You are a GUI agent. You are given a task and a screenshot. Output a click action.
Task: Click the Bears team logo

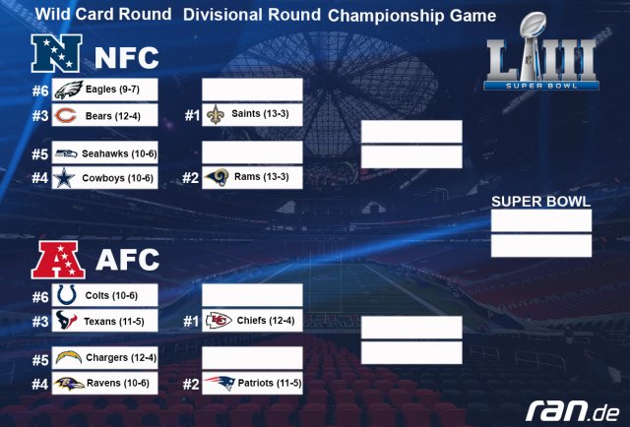tap(65, 116)
